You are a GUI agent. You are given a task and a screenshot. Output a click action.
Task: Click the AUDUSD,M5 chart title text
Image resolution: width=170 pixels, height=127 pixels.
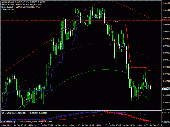pyautogui.click(x=8, y=2)
